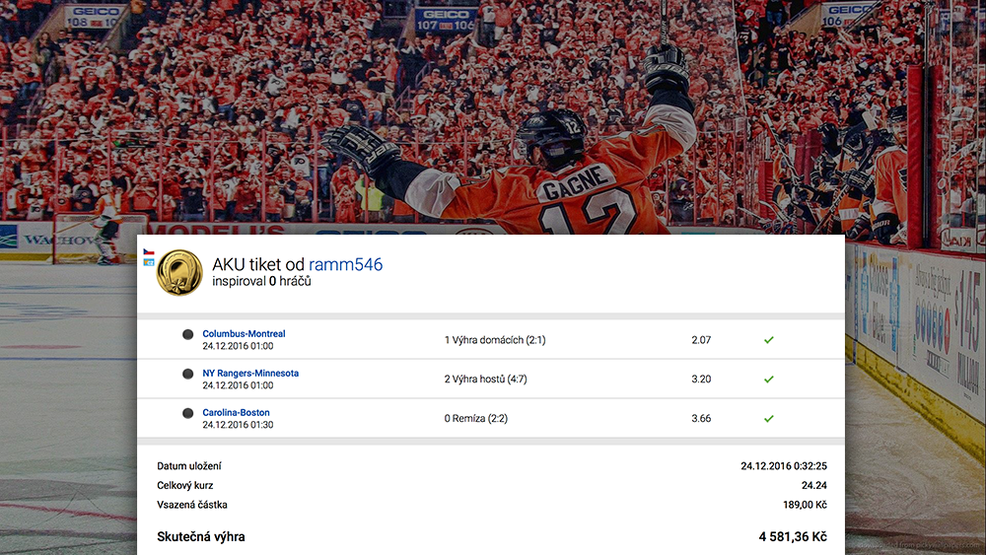Click the hockey puck icon beside NY Rangers-Minnesota
Screen dimensions: 986x555
coord(187,374)
